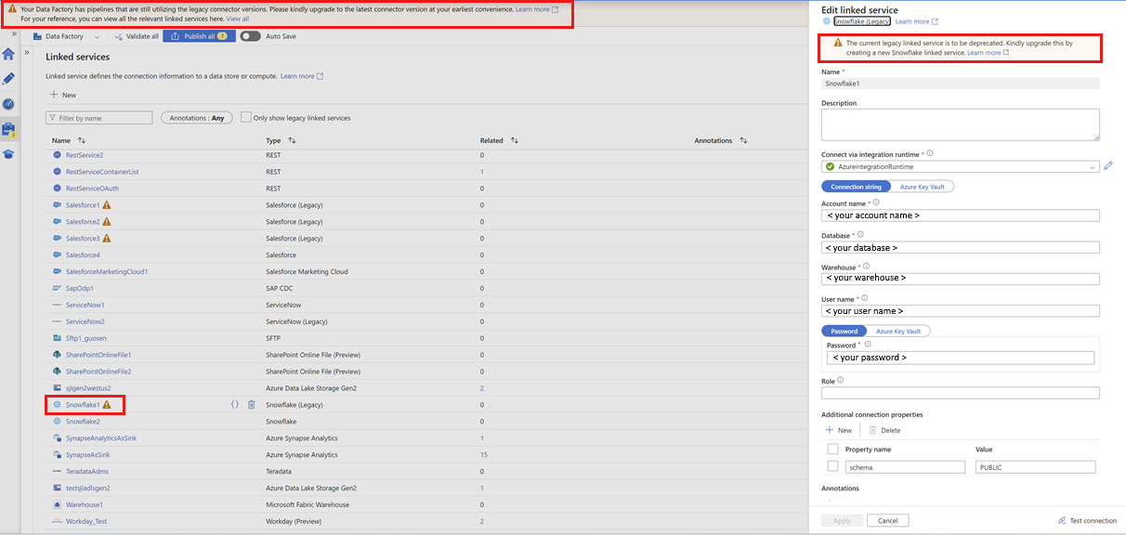View JSON code for Snowflake1

coord(235,405)
